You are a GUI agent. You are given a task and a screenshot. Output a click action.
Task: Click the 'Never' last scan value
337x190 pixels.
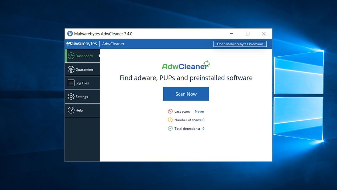[x=200, y=111]
